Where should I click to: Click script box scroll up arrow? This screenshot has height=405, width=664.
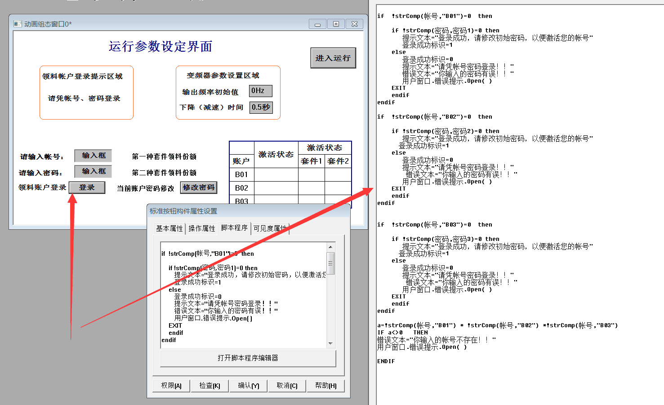pyautogui.click(x=330, y=247)
